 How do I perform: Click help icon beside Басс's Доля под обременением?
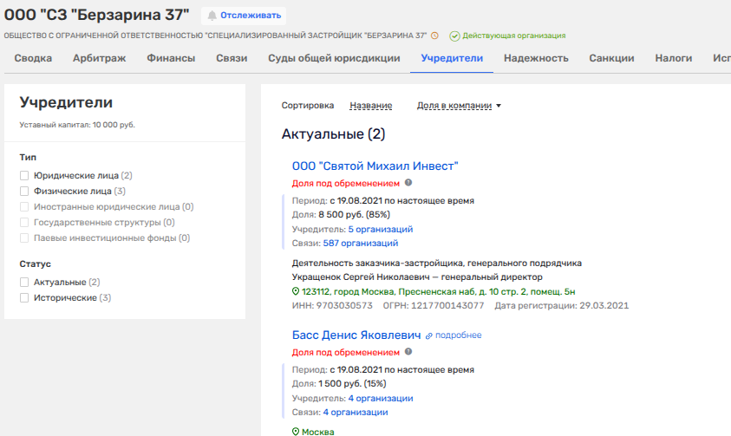[408, 352]
